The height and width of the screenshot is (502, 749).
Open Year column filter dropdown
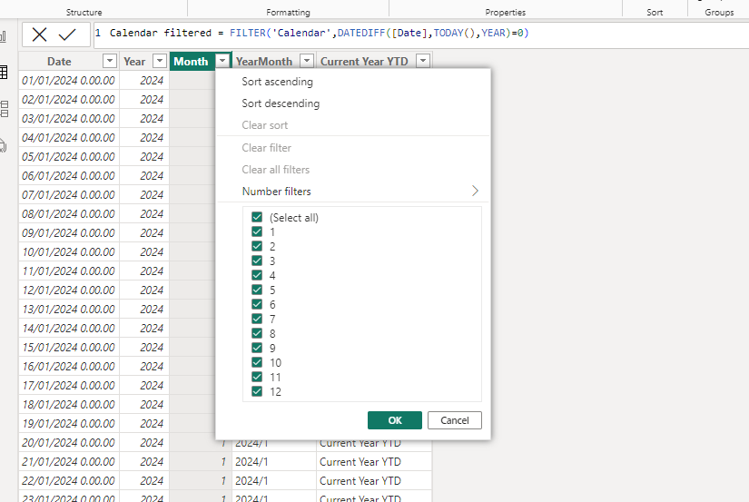(160, 61)
